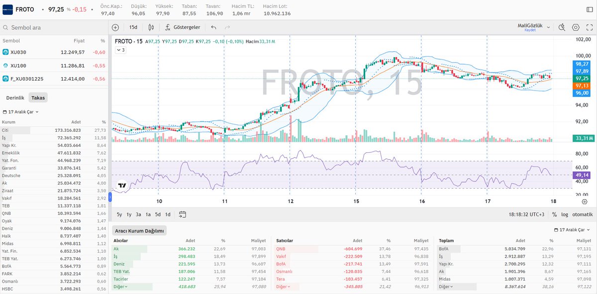Image resolution: width=597 pixels, height=294 pixels.
Task: Select HSBC row in Takas list
Action: (54, 289)
